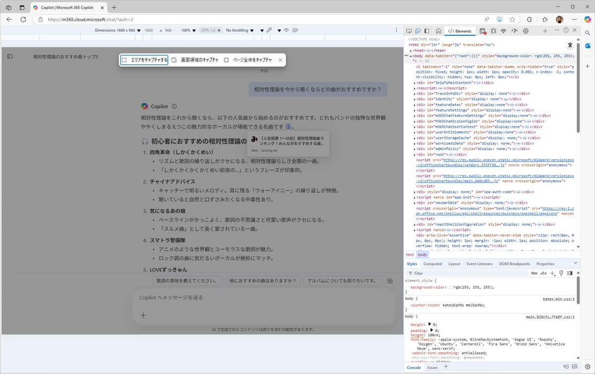Image resolution: width=595 pixels, height=374 pixels.
Task: Expand the div id="root" node
Action: [415, 155]
